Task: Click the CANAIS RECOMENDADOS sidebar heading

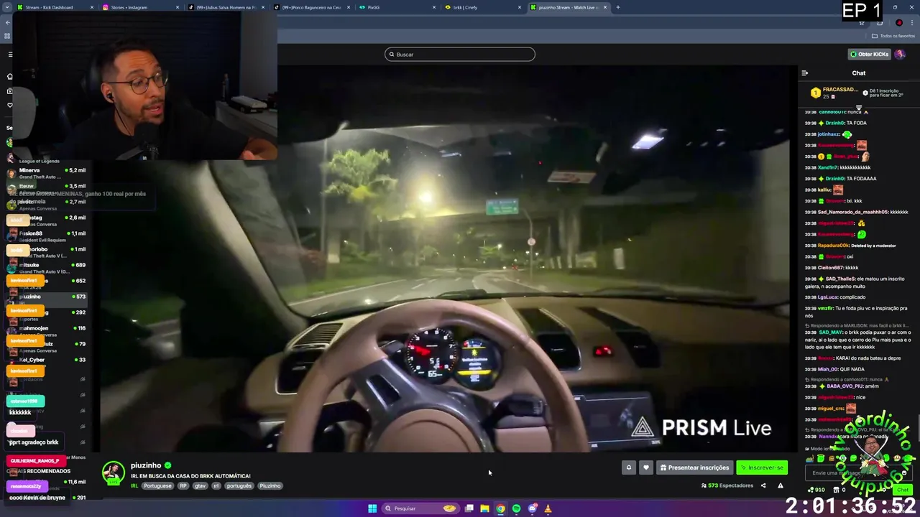Action: tap(39, 471)
